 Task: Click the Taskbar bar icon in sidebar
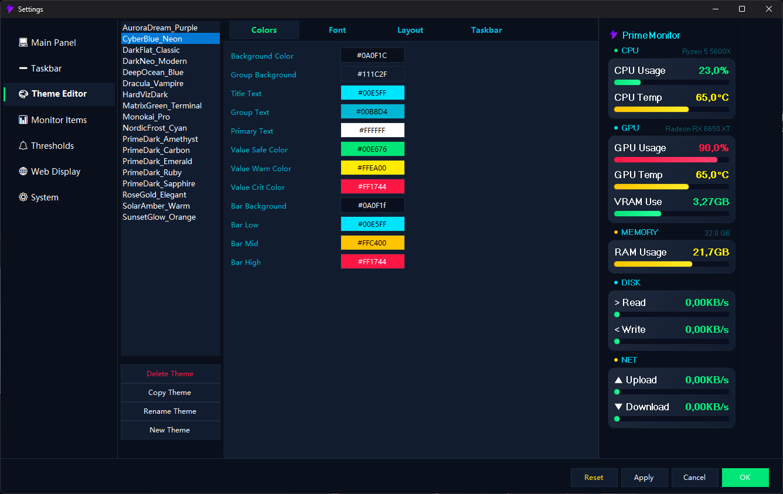pyautogui.click(x=23, y=68)
